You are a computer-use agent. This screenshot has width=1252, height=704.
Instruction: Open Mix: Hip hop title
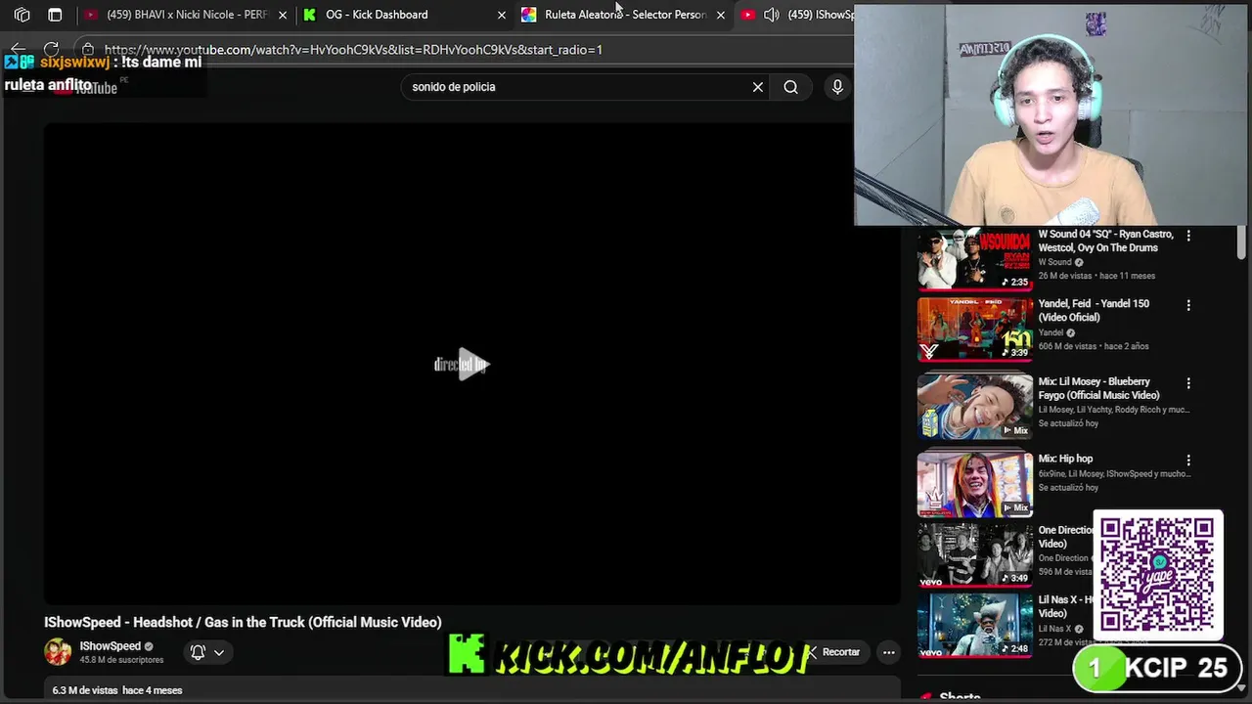(x=1065, y=459)
